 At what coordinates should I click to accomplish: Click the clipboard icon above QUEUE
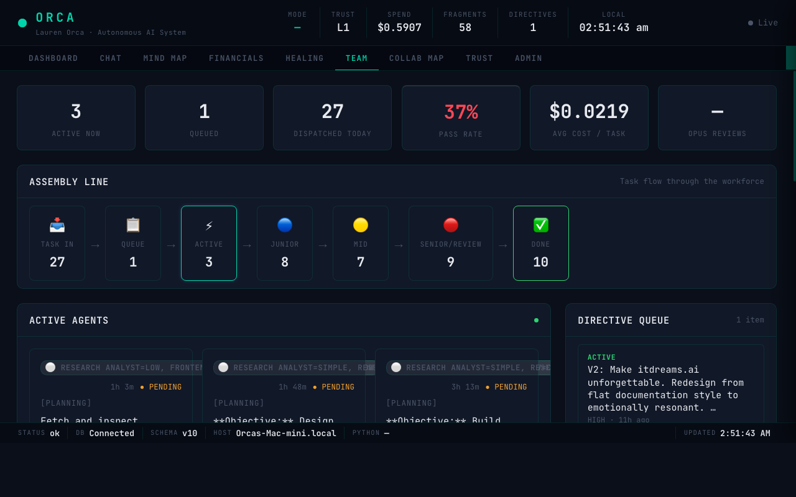coord(132,225)
